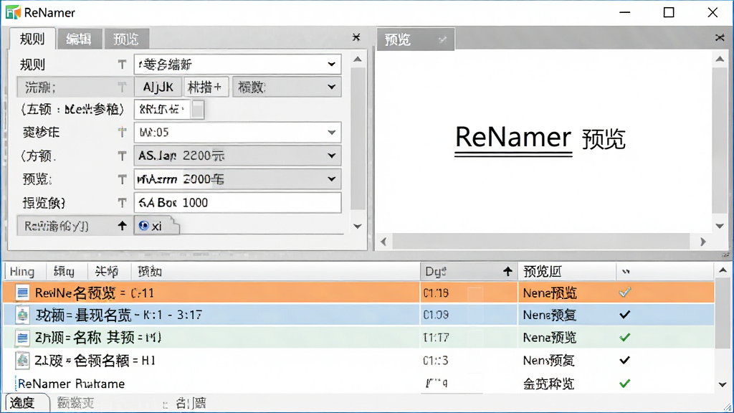This screenshot has height=413, width=734.
Task: Click the input field containing 1000
Action: pos(237,202)
